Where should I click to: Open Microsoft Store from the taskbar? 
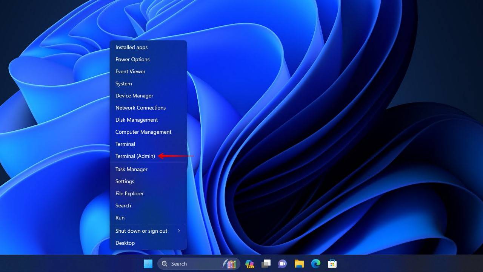pyautogui.click(x=332, y=264)
